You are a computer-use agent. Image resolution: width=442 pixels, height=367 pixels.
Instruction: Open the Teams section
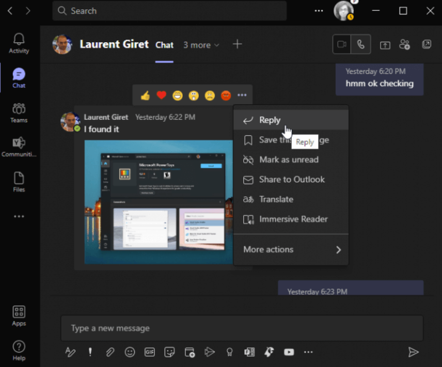pyautogui.click(x=19, y=113)
